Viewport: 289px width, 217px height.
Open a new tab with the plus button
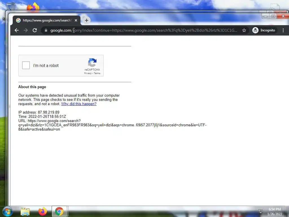[87, 20]
